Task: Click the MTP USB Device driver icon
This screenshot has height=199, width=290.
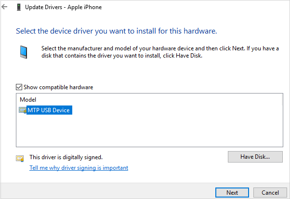Action: click(23, 110)
